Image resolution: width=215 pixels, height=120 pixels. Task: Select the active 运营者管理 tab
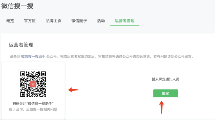tap(125, 21)
